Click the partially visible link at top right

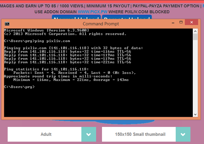[x=203, y=6]
